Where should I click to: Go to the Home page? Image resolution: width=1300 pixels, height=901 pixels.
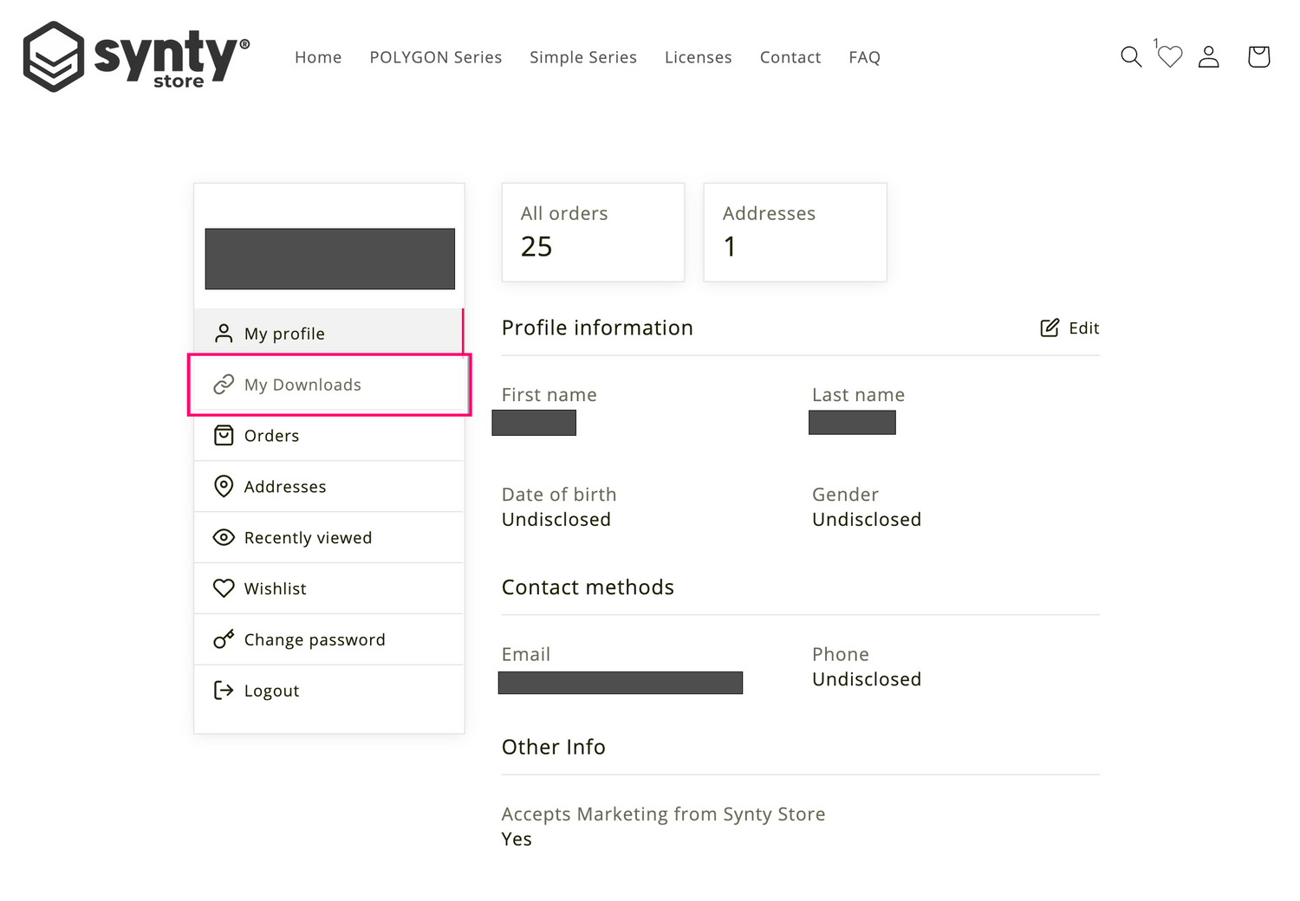[x=318, y=57]
